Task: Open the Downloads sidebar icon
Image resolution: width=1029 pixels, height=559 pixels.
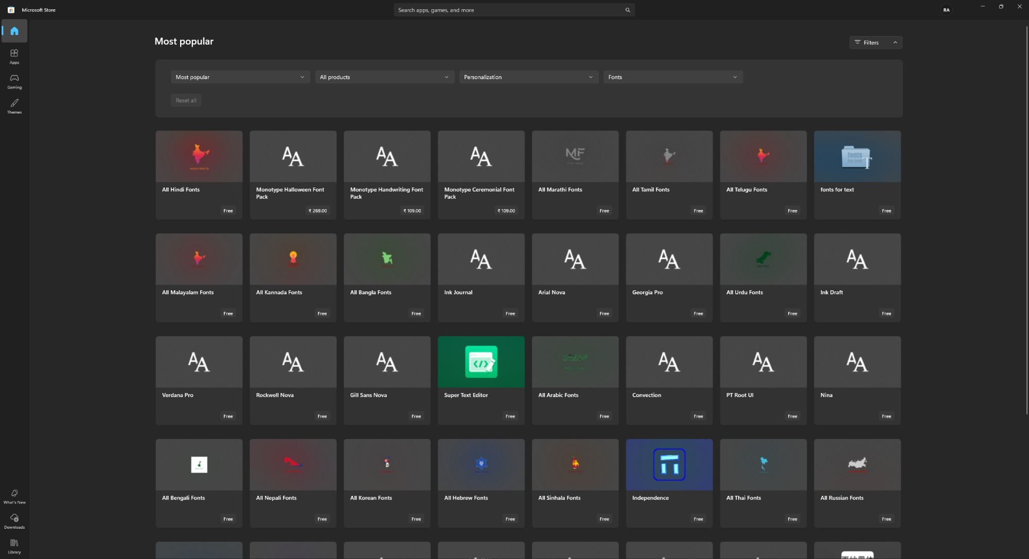Action: click(14, 521)
